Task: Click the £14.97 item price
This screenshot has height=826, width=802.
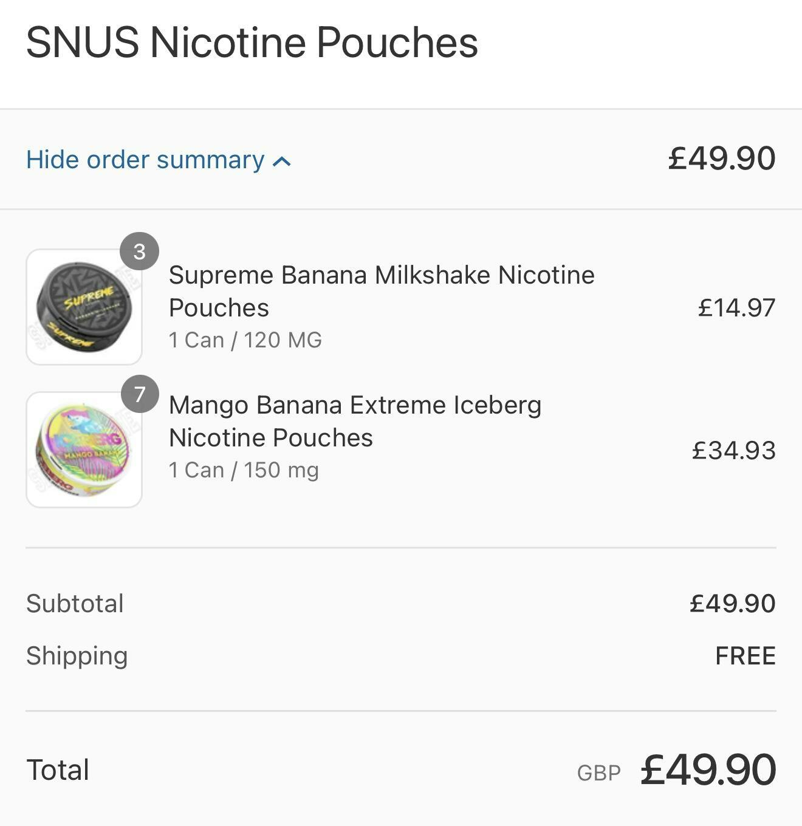Action: click(736, 307)
